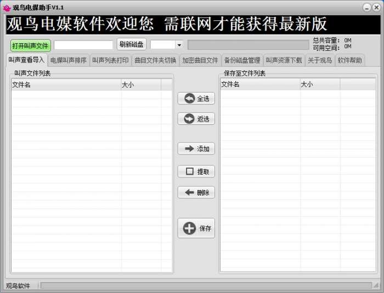The height and width of the screenshot is (293, 384).
Task: Open the 软件帮助 tab
Action: [350, 60]
